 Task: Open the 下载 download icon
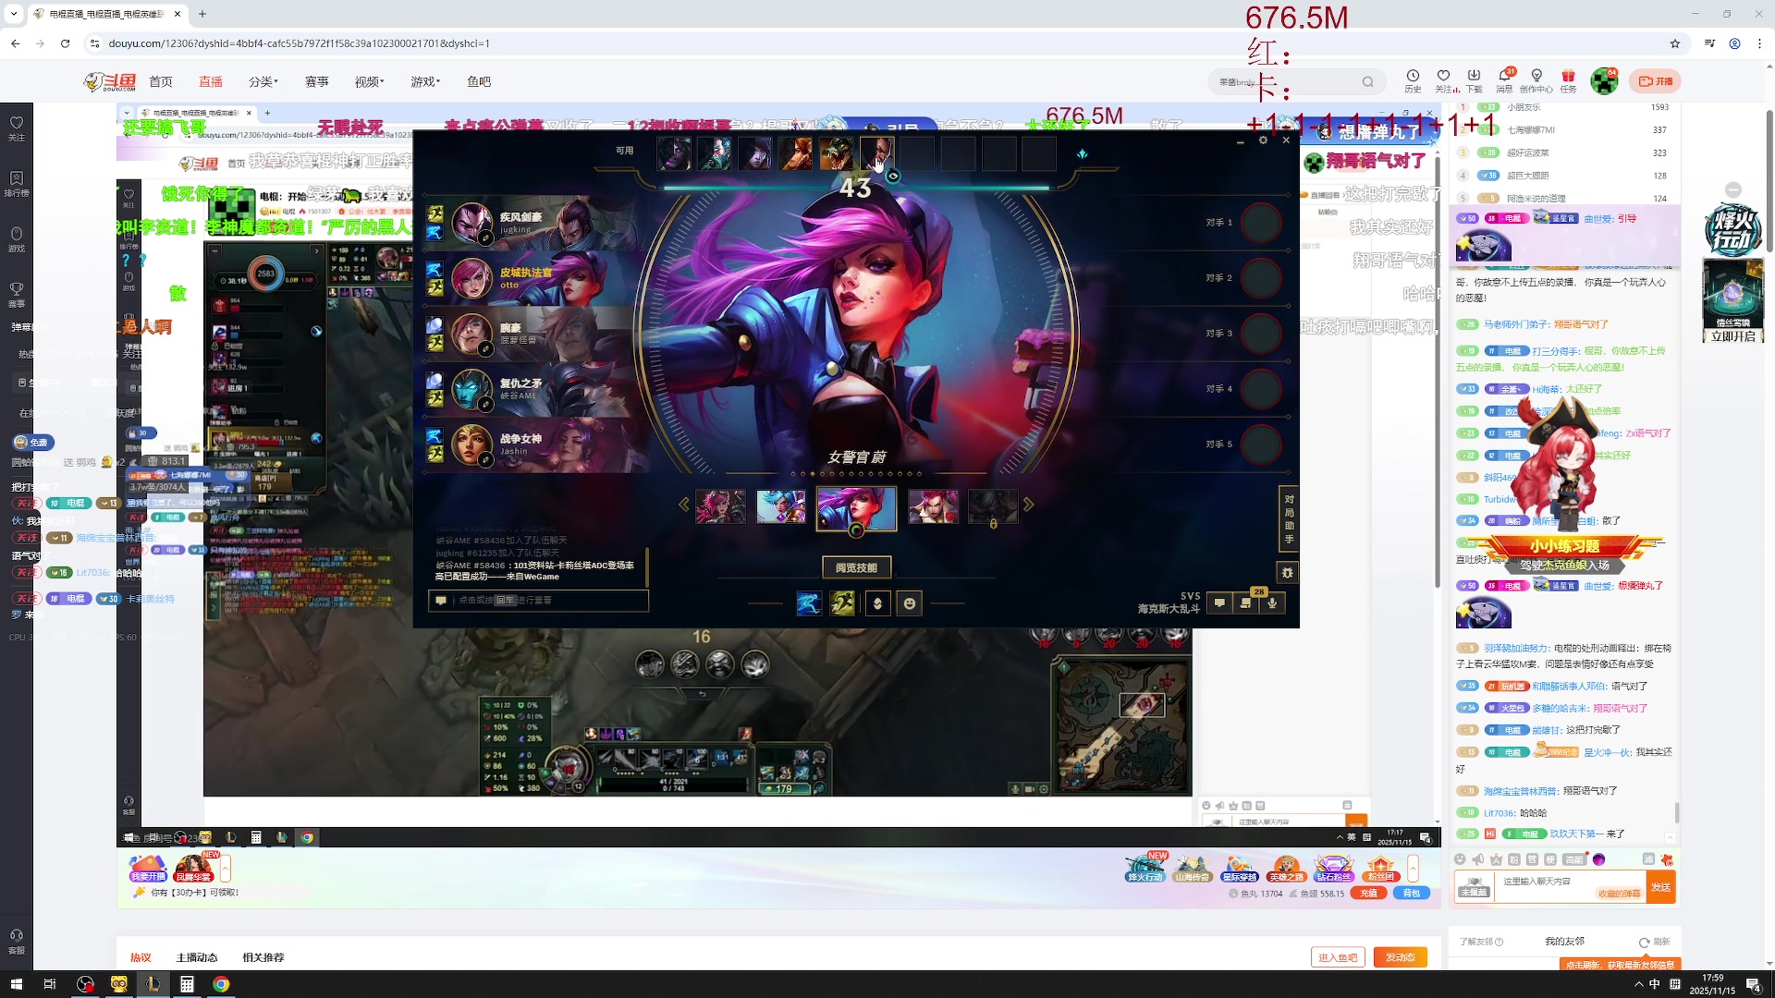tap(1474, 77)
